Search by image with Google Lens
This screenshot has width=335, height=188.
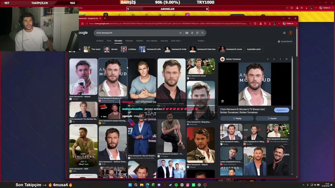(197, 33)
